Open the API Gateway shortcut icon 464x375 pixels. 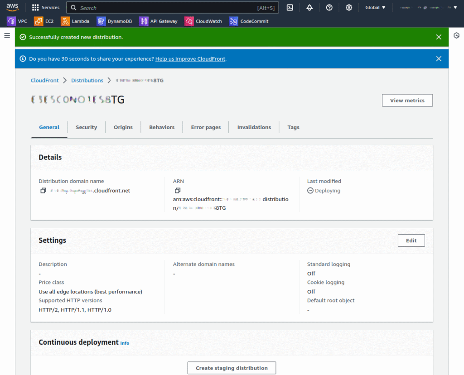[144, 21]
